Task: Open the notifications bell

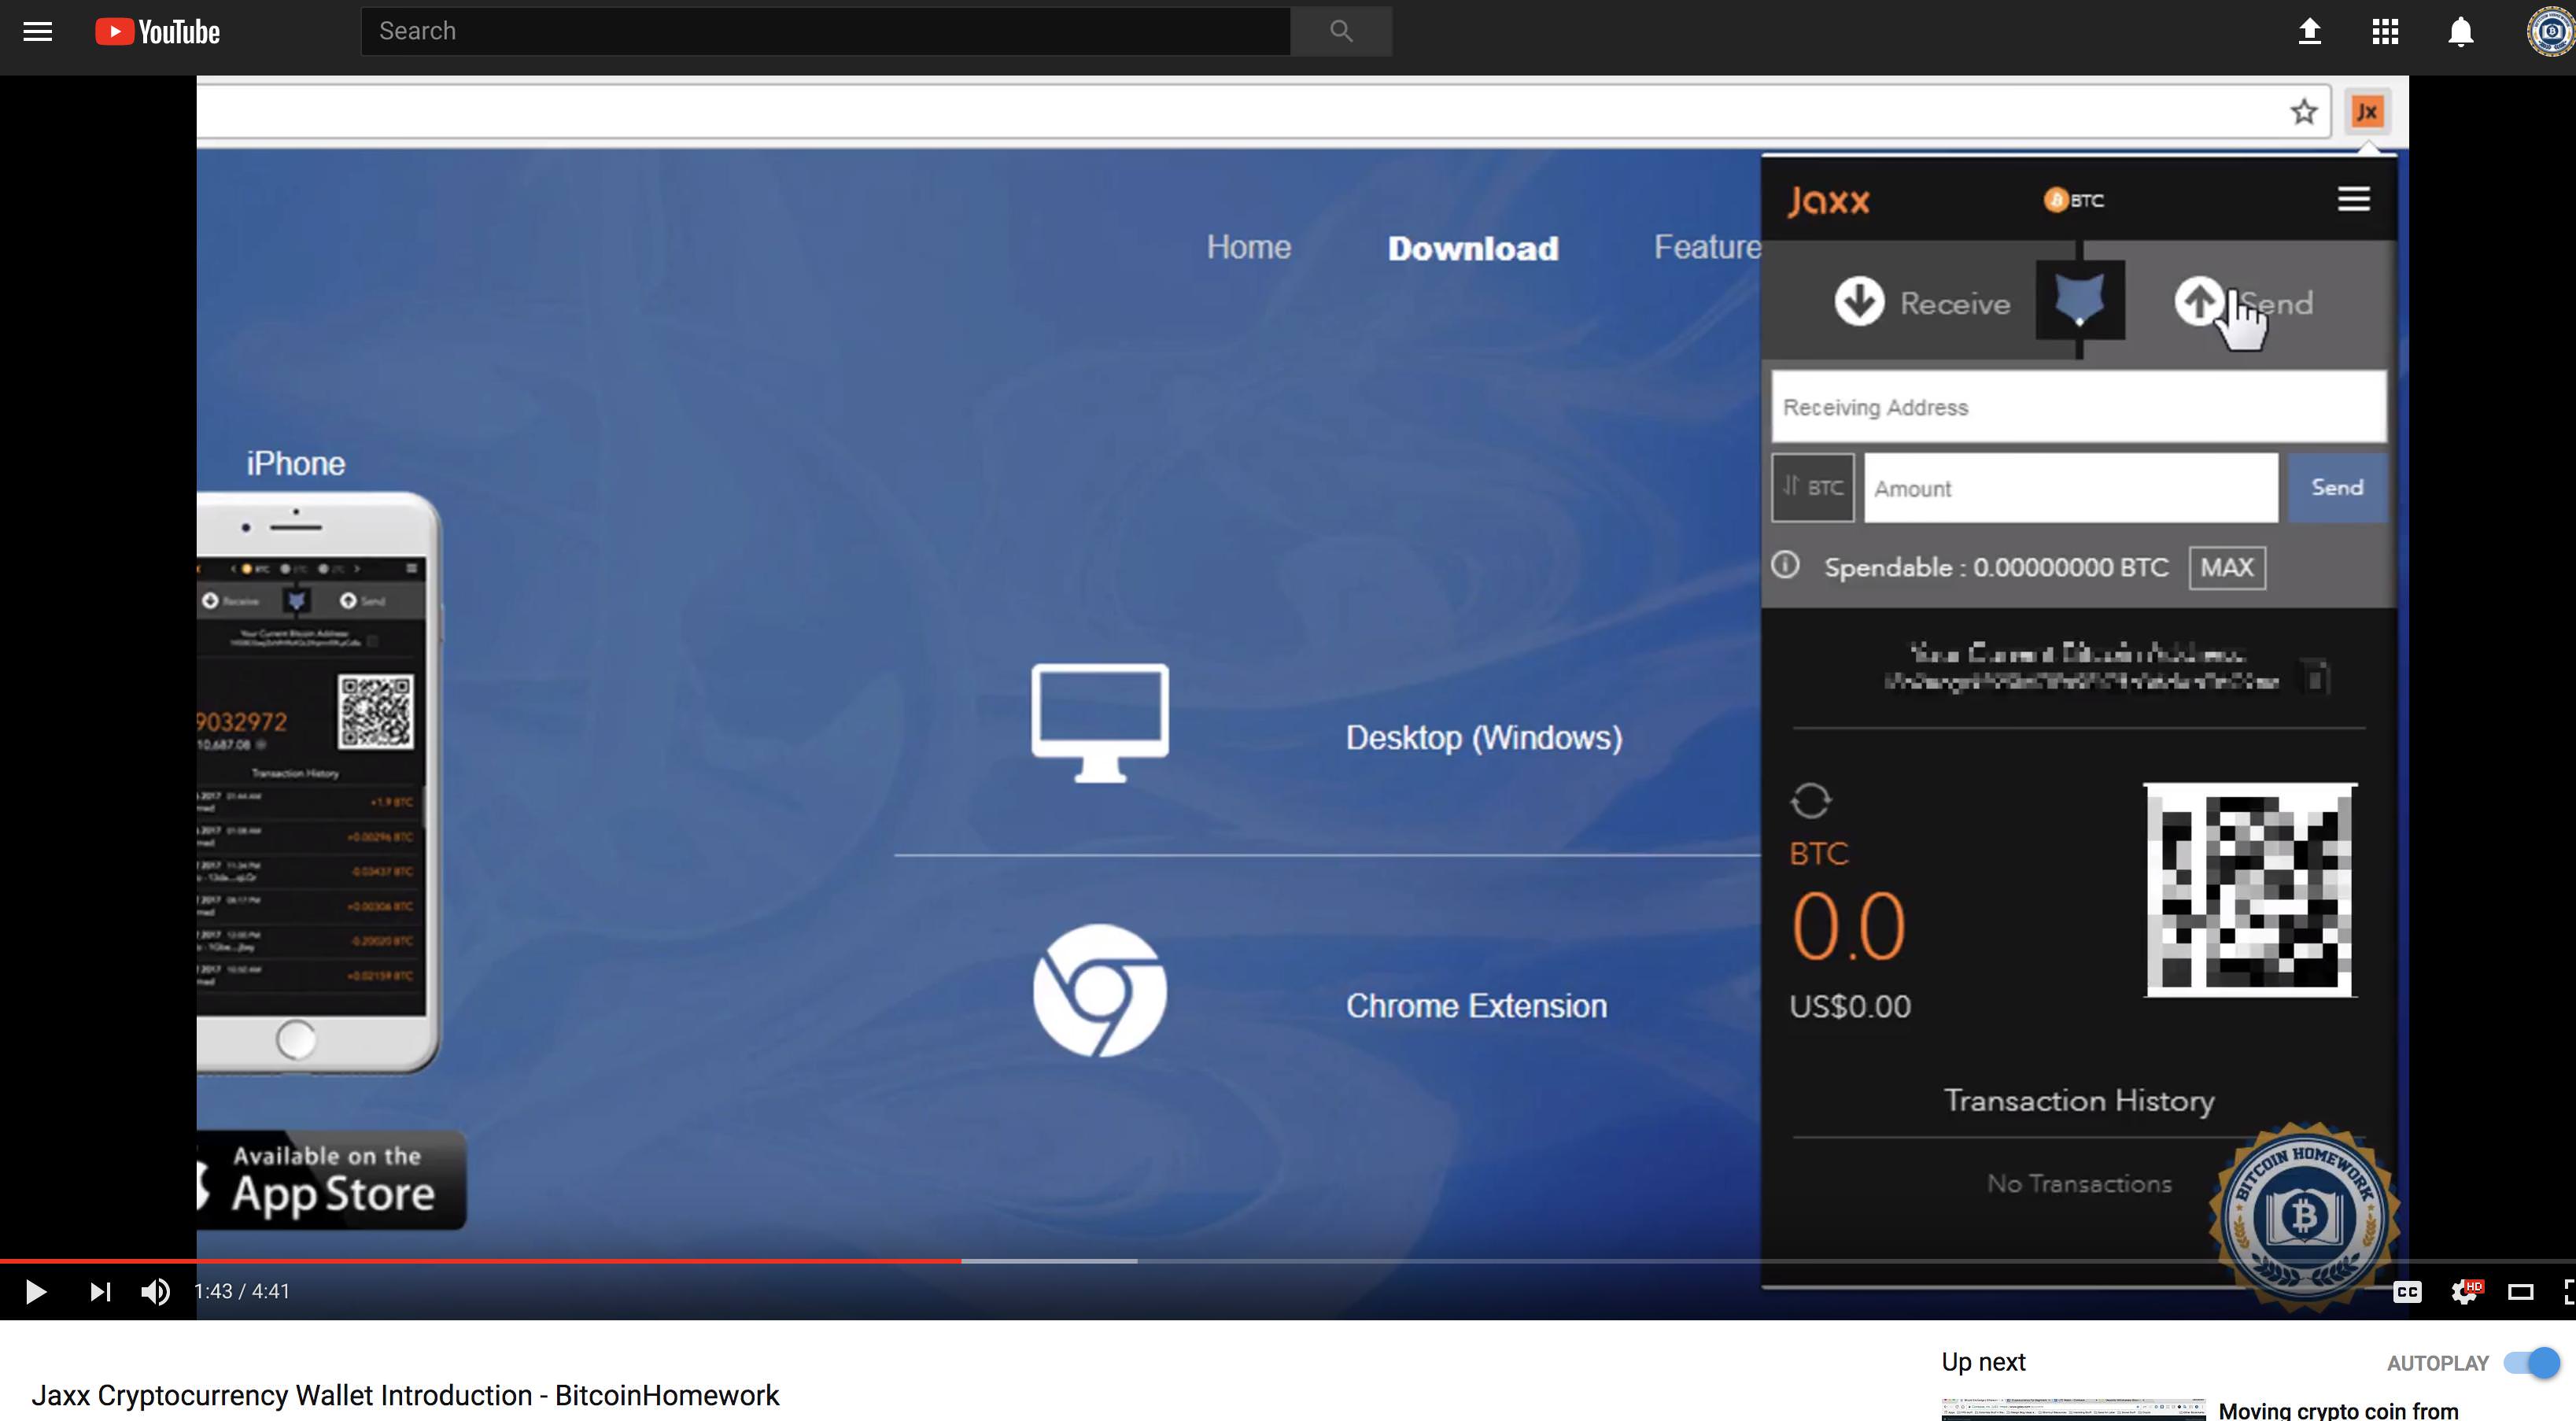Action: tap(2461, 32)
